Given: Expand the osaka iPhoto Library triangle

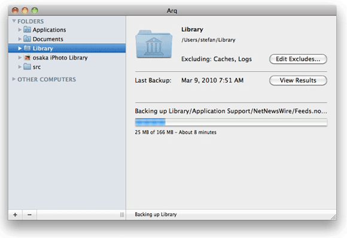Looking at the screenshot, I should click(20, 57).
